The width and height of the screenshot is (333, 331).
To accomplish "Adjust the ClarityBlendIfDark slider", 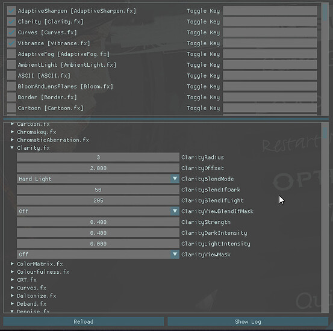I will (x=98, y=190).
